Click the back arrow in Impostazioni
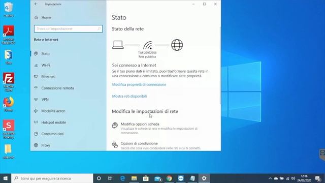 point(36,4)
